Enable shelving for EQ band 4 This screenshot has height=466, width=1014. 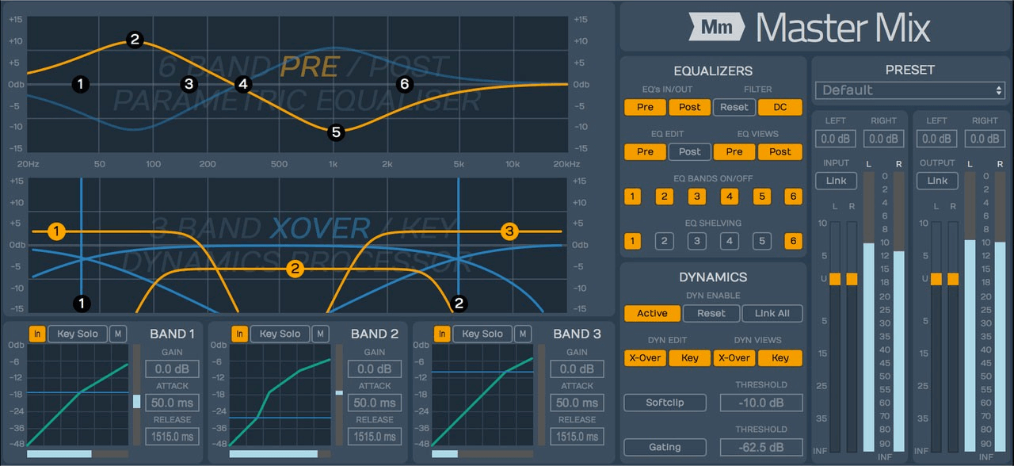point(729,242)
